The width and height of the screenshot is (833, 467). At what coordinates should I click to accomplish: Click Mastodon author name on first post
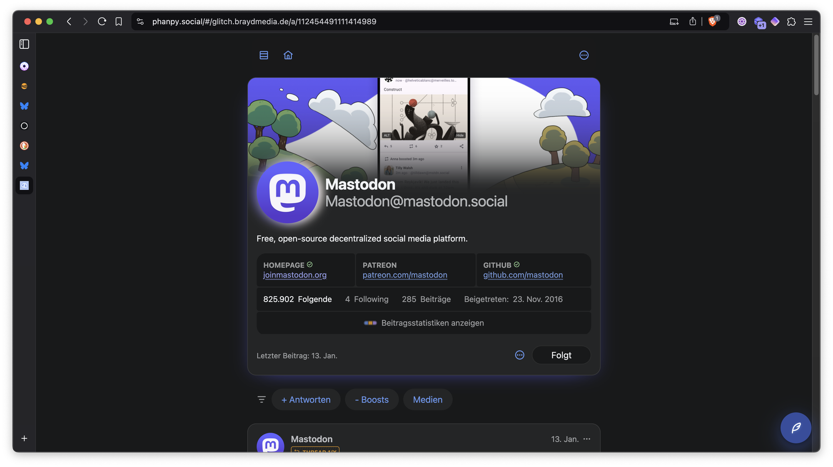click(x=312, y=439)
